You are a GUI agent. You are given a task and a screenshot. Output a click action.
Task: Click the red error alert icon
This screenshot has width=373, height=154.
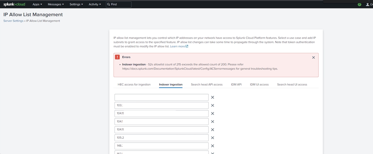click(117, 57)
